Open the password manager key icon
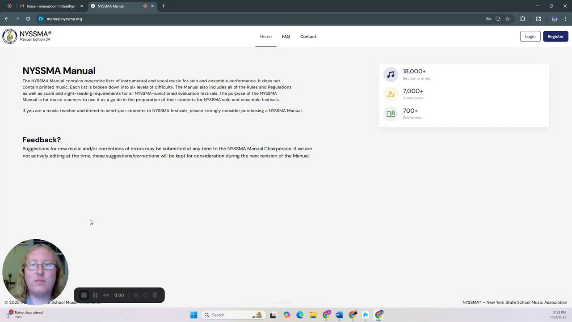Image resolution: width=572 pixels, height=322 pixels. pos(488,19)
